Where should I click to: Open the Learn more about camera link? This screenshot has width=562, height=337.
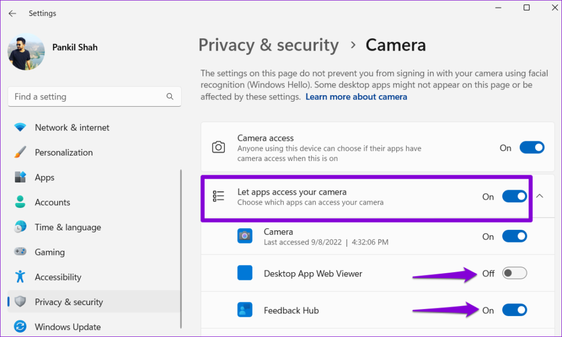pyautogui.click(x=356, y=96)
